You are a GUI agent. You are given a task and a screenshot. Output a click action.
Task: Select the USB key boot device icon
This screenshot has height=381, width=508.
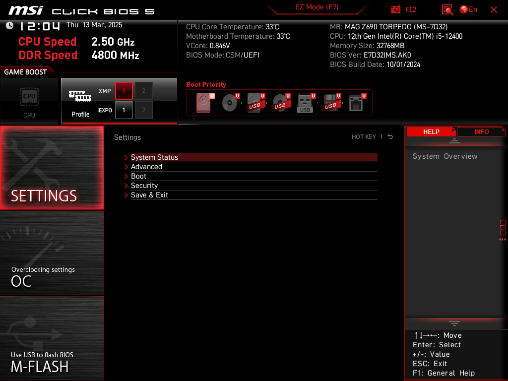click(306, 103)
